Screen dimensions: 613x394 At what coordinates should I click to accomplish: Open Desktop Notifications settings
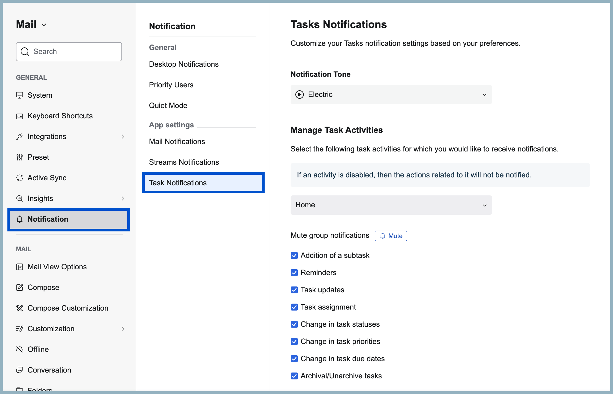183,64
